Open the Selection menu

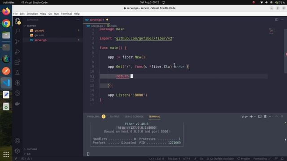tap(32, 14)
